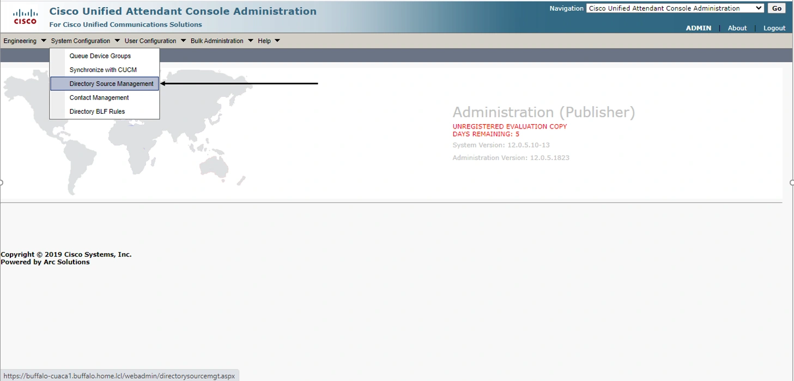Viewport: 794px width, 381px height.
Task: Click the Cisco logo icon
Action: click(25, 17)
